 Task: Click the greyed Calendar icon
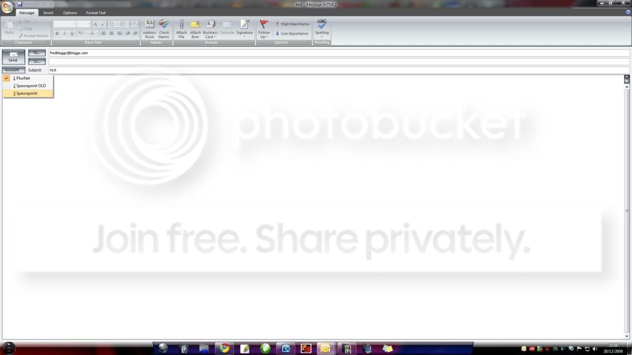(227, 24)
